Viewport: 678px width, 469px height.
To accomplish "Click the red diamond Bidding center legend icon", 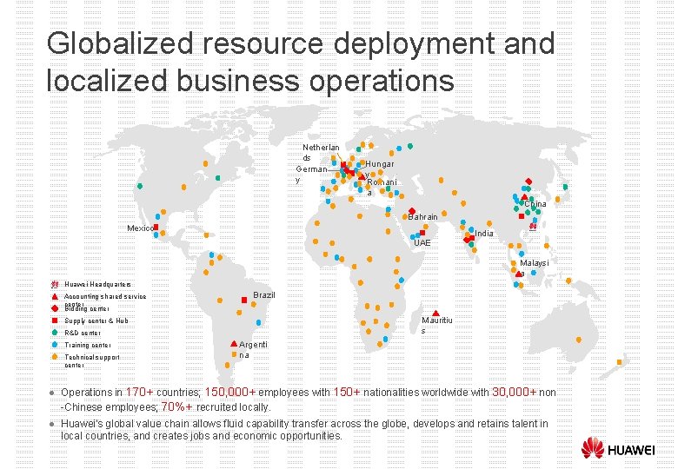I will pos(55,308).
